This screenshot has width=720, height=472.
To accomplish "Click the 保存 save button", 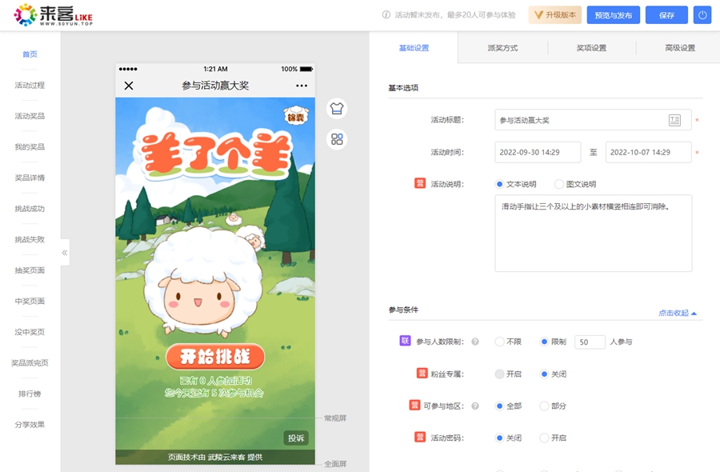I will coord(666,14).
